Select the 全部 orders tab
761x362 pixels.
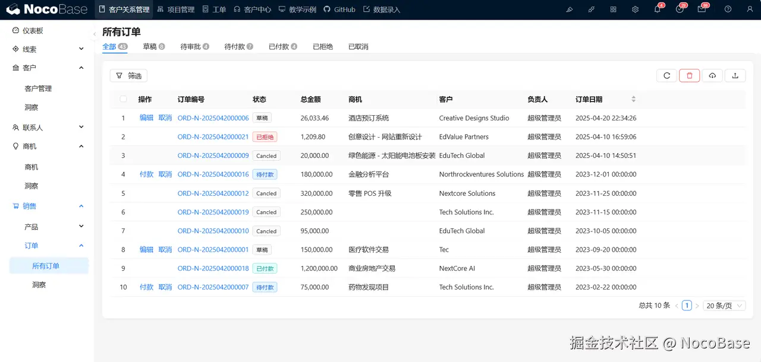(115, 46)
